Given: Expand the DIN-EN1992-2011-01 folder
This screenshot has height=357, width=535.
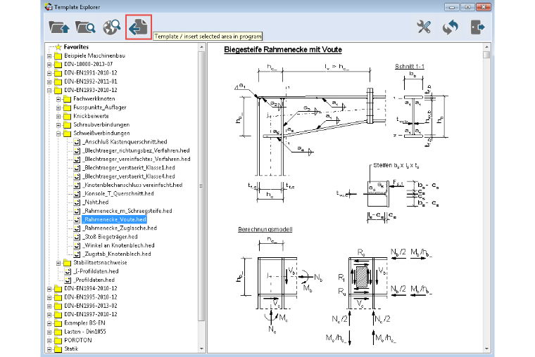Looking at the screenshot, I should [x=49, y=82].
